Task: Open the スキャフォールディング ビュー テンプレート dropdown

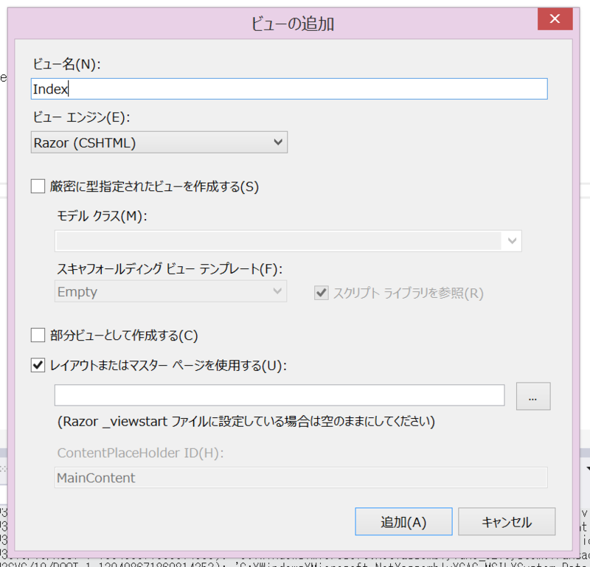Action: [x=277, y=291]
